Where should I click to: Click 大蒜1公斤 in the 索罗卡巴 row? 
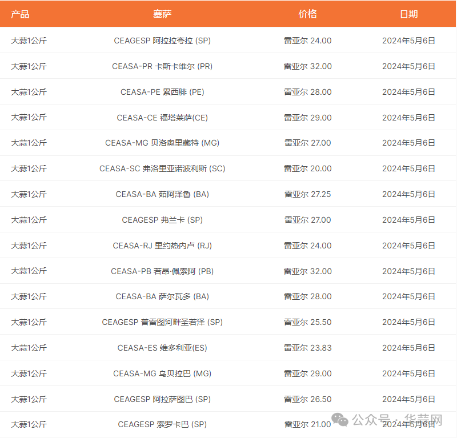(x=29, y=424)
